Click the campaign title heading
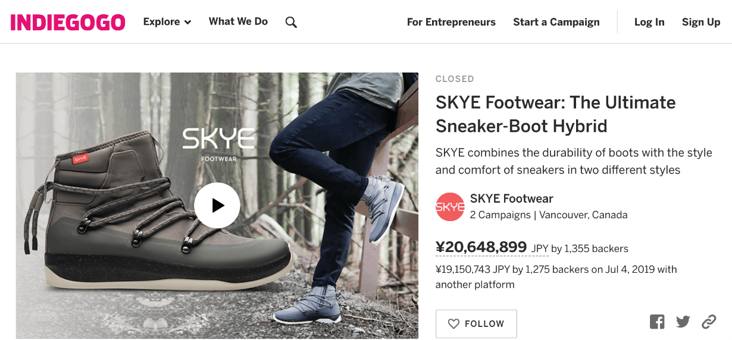Viewport: 732px width, 340px height. [x=555, y=114]
